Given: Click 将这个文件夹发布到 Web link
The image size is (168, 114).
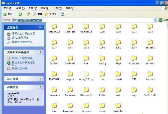Looking at the screenshot, I should 23,64.
